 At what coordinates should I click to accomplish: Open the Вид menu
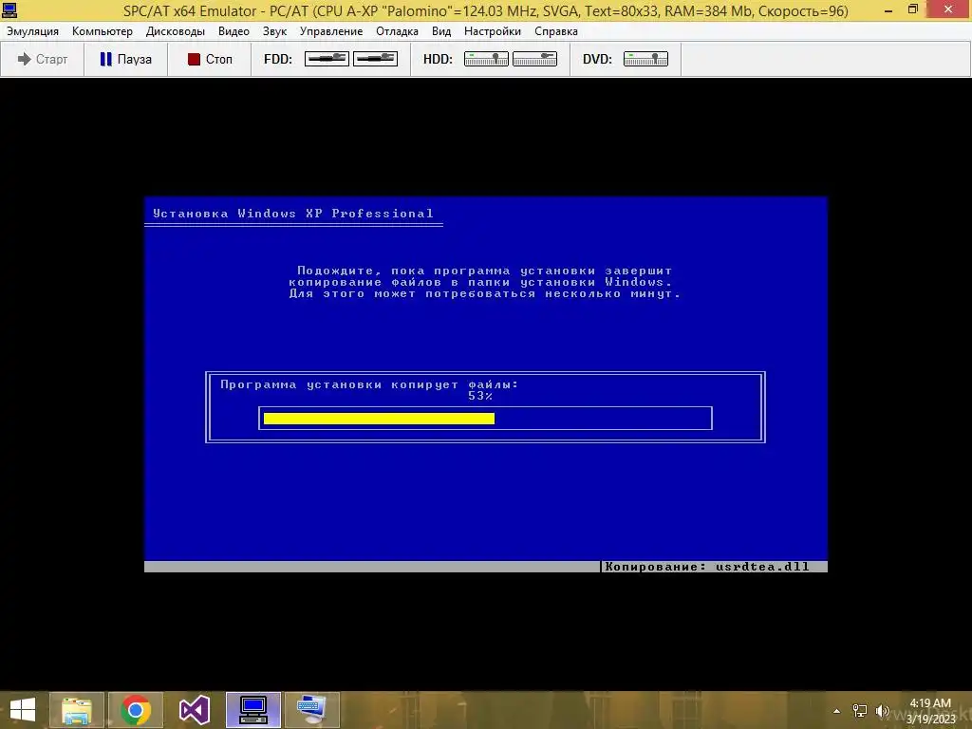441,31
